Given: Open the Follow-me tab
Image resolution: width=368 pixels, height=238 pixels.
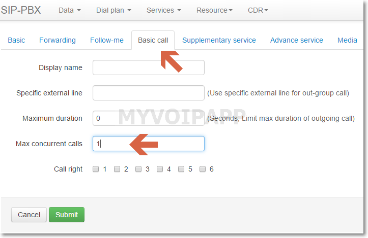Looking at the screenshot, I should click(107, 40).
